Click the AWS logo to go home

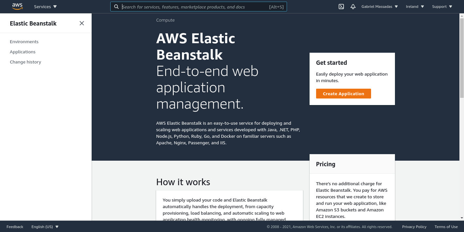pos(17,6)
